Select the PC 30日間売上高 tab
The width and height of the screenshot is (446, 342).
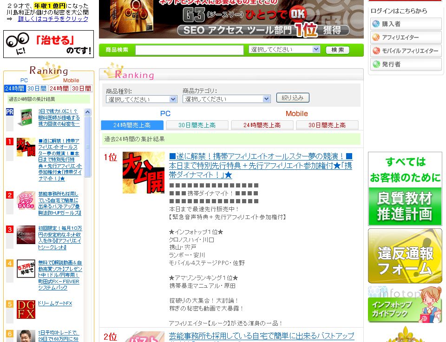tap(197, 125)
